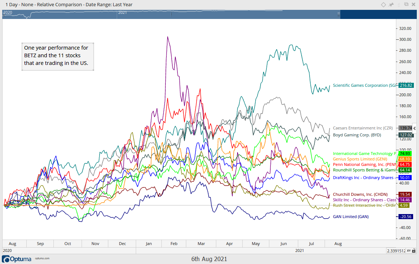Screen dimensions: 419x264
Task: Click the diamond icon in the title bar
Action: (383, 4)
